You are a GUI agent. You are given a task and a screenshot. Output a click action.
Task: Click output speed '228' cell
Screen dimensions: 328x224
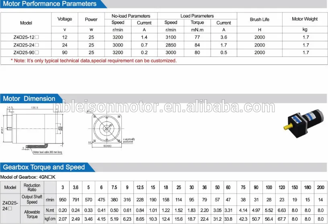click(140, 200)
